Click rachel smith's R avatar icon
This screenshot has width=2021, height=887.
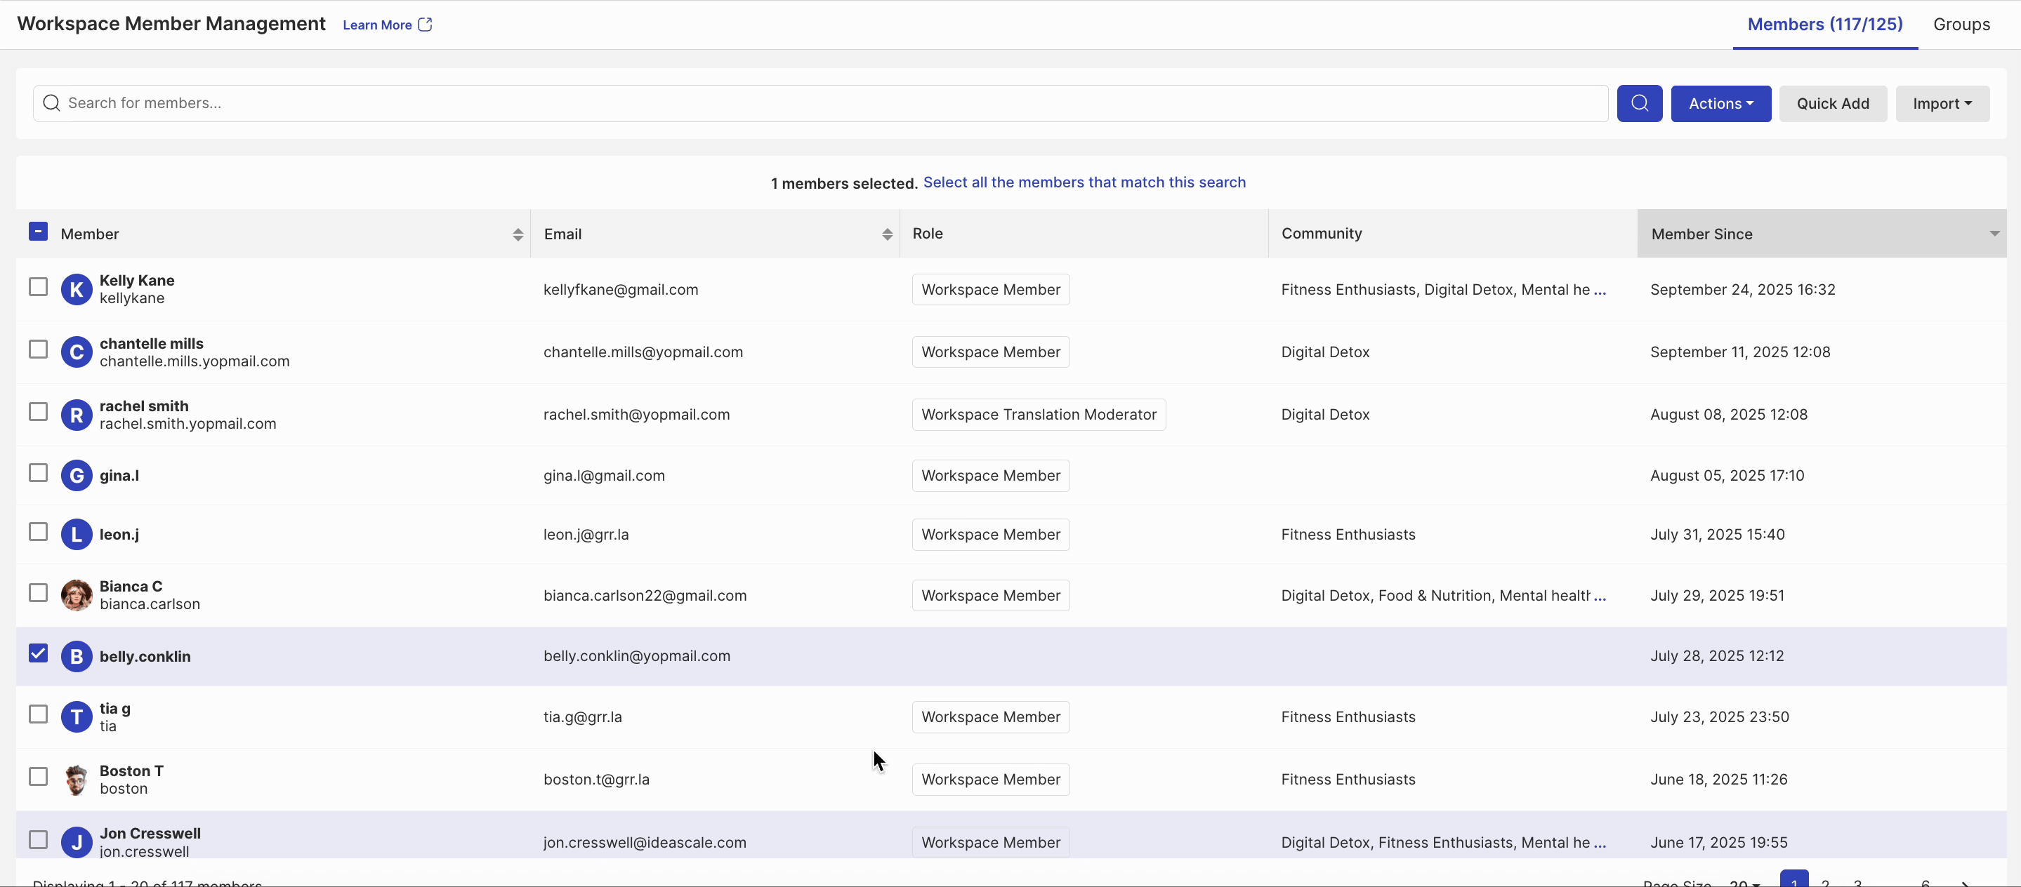pyautogui.click(x=76, y=415)
